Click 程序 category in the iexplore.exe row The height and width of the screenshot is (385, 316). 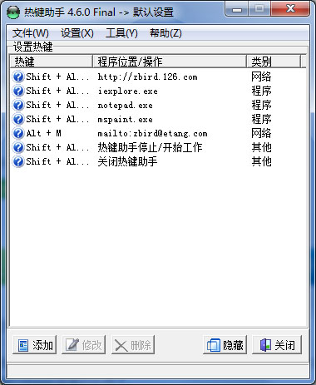[x=261, y=91]
